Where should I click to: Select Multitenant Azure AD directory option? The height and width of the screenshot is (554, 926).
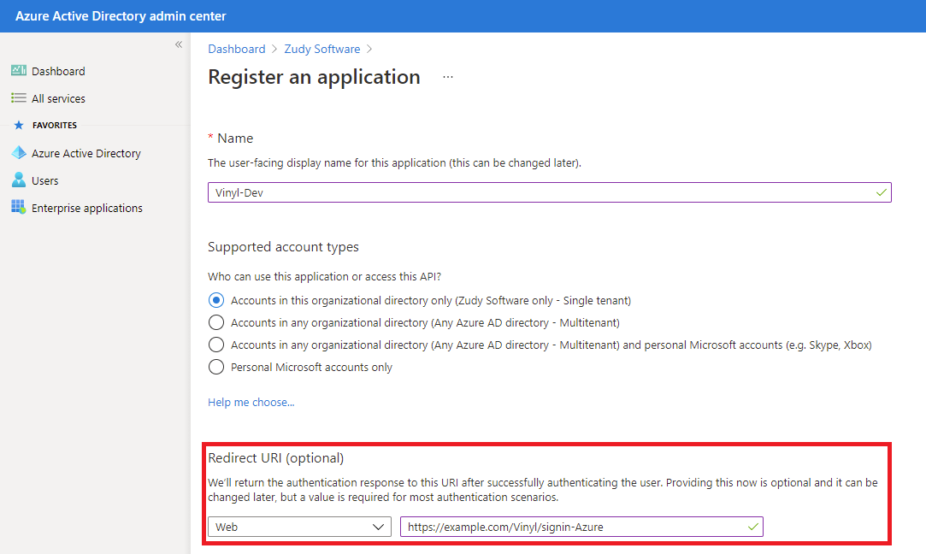216,323
